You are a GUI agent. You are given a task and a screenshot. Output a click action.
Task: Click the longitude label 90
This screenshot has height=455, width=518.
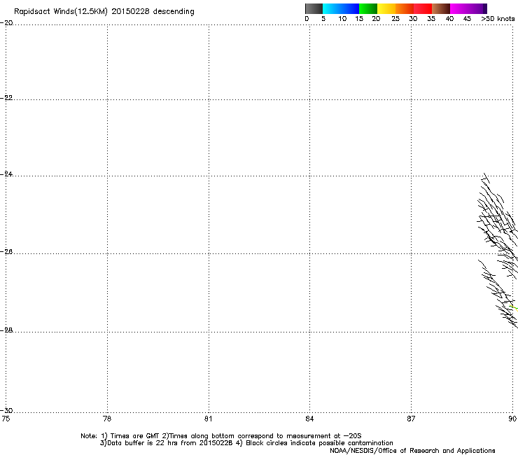point(512,419)
